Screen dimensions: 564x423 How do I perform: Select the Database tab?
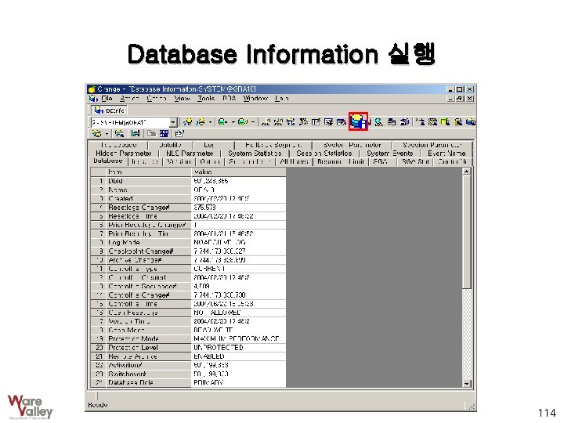(x=108, y=161)
